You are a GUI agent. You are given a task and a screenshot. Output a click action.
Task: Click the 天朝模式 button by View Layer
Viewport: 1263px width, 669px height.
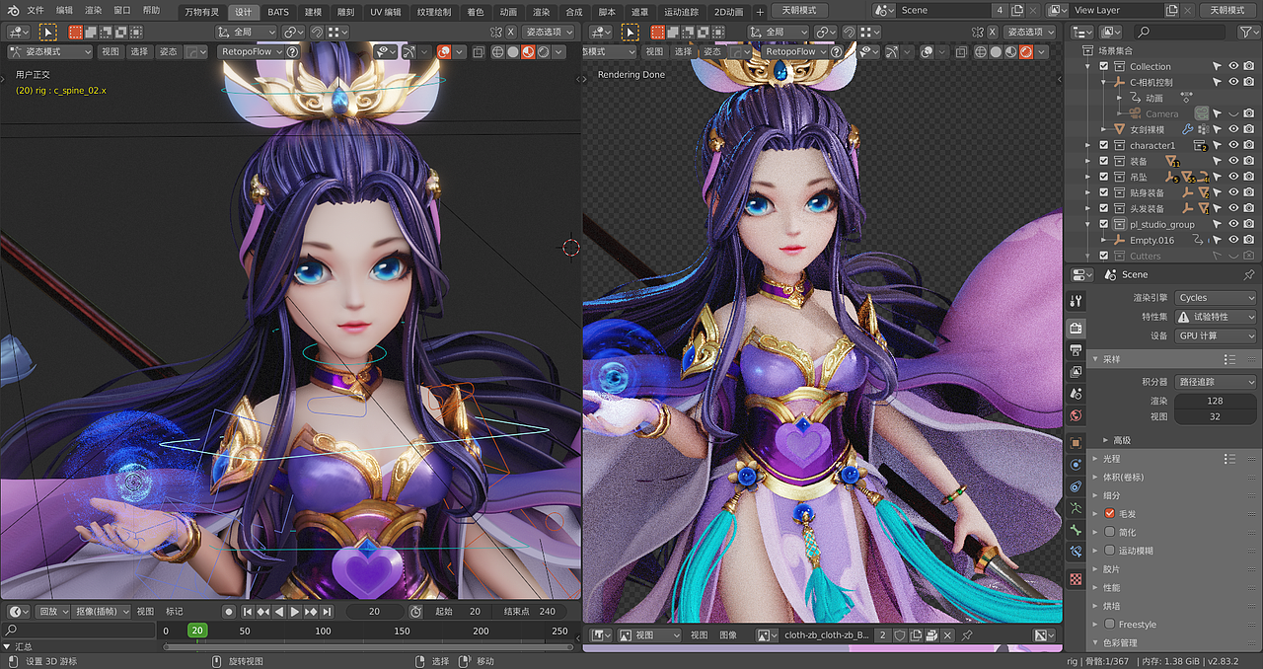(1228, 10)
